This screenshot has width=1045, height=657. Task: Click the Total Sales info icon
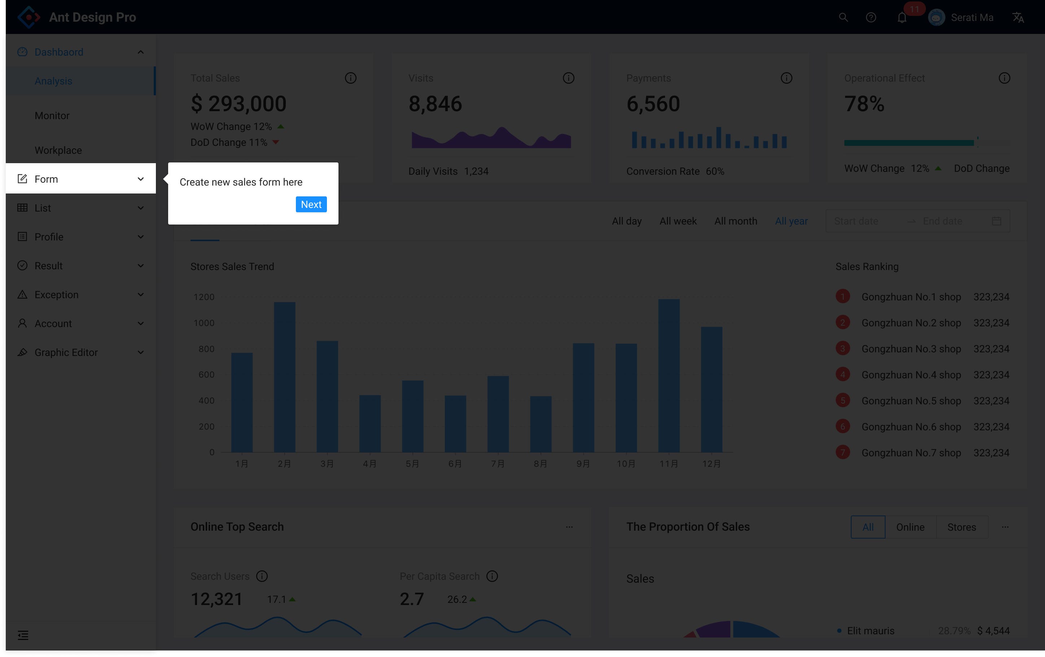tap(350, 78)
